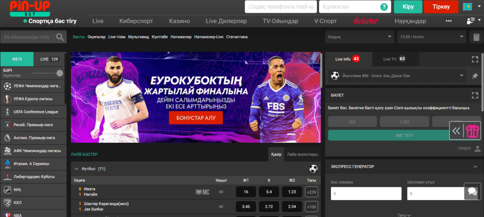
Task: Click the MC video stream icon for Ивата
Action: click(x=202, y=192)
